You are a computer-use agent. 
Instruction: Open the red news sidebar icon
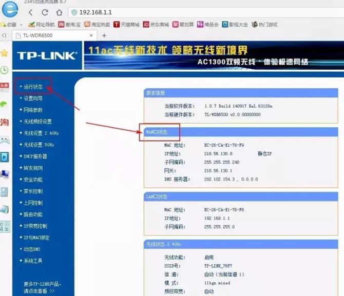click(5, 87)
